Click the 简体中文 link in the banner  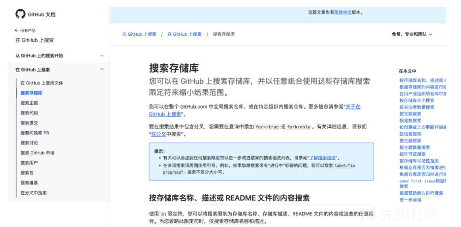coord(343,12)
